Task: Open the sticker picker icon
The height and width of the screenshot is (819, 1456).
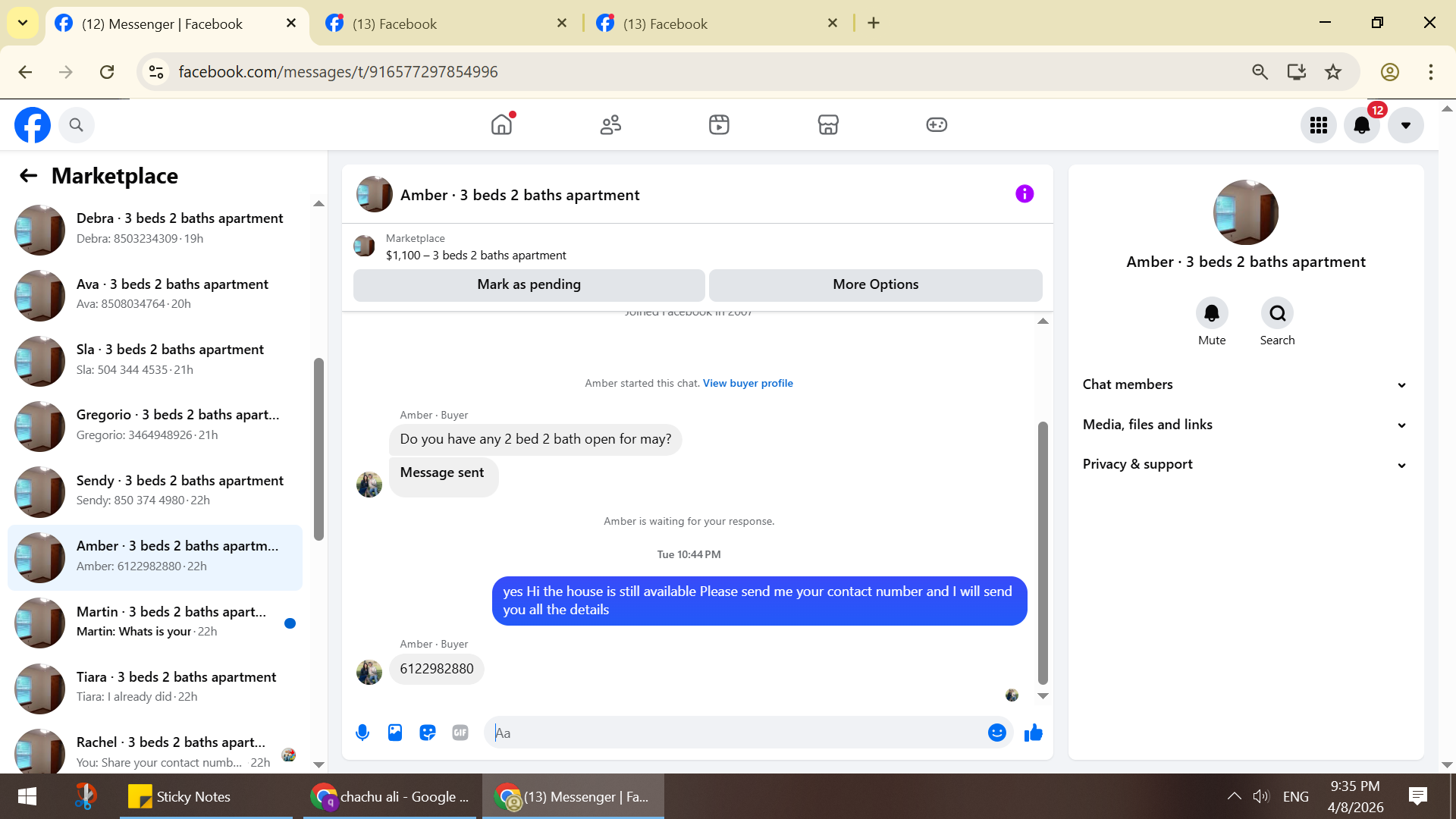Action: point(428,733)
